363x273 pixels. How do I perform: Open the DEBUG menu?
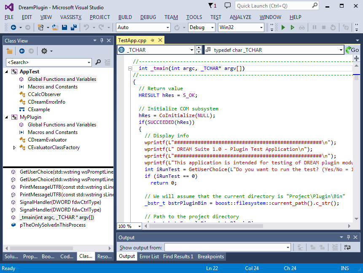point(148,17)
